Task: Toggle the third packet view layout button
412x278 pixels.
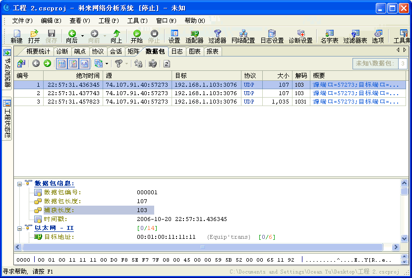Action: pyautogui.click(x=84, y=63)
